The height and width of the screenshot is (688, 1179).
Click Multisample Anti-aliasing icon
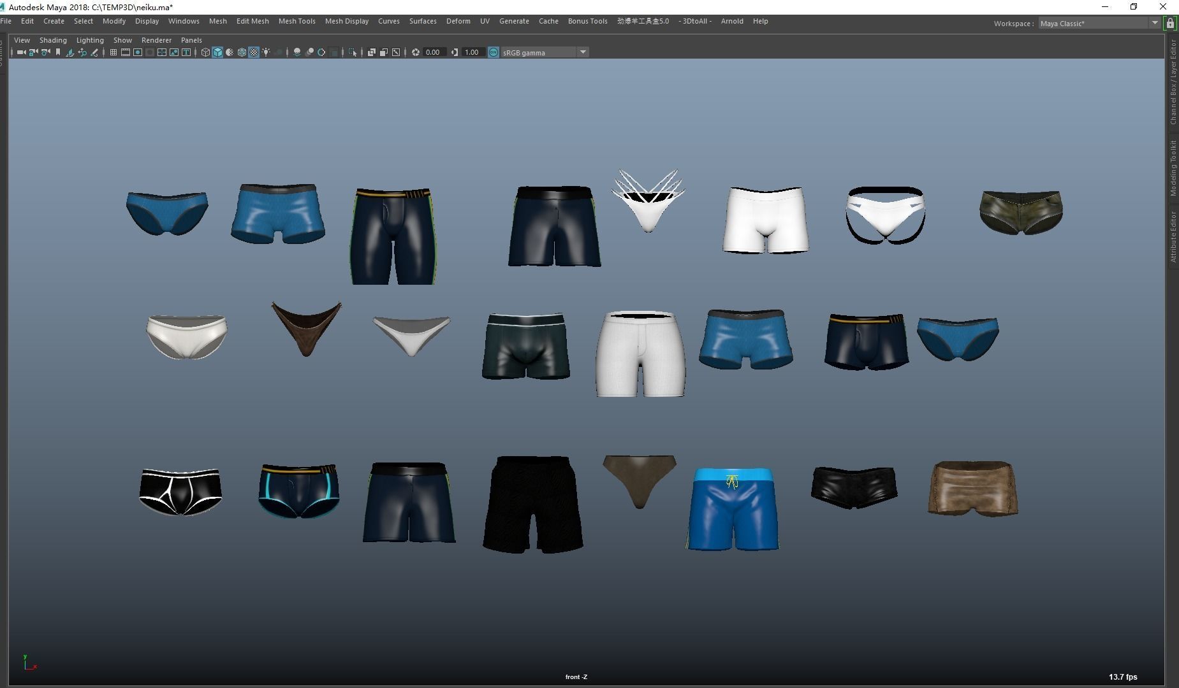click(321, 52)
